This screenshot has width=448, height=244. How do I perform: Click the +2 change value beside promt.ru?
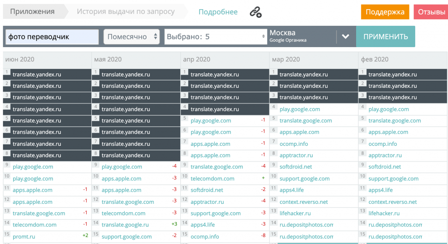(85, 235)
